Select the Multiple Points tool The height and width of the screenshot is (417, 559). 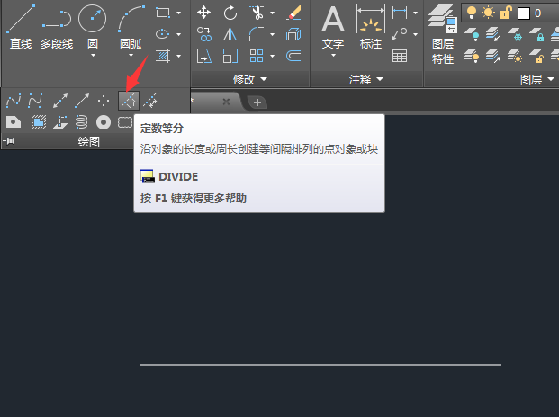104,101
